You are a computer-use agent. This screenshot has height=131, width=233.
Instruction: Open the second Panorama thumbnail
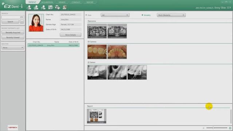tap(117, 31)
